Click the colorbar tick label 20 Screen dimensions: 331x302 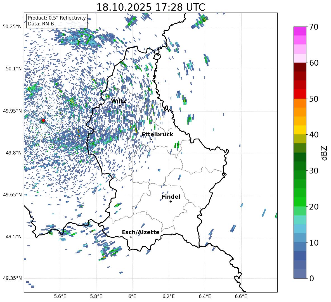click(314, 207)
